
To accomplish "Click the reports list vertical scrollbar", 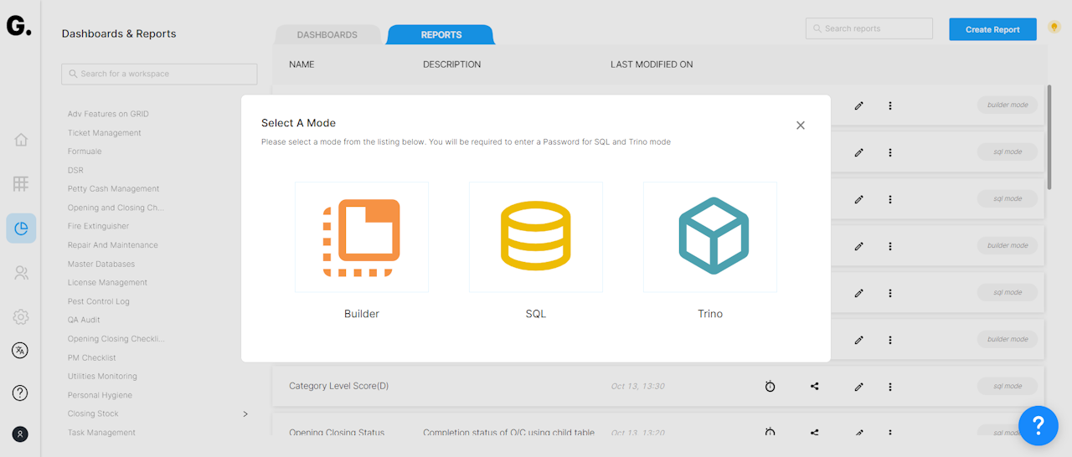I will [x=1049, y=136].
